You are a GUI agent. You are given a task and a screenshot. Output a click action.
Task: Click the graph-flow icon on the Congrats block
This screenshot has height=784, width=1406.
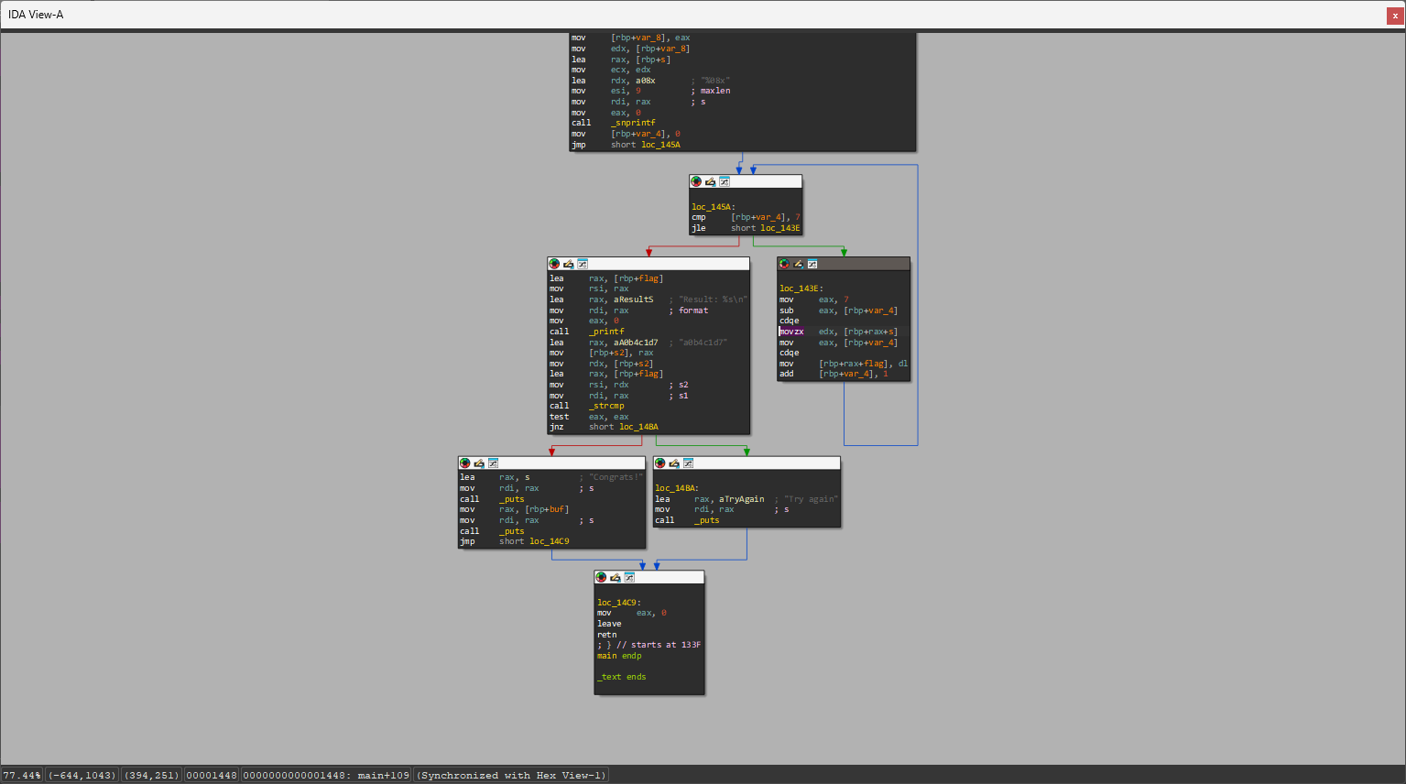click(493, 463)
